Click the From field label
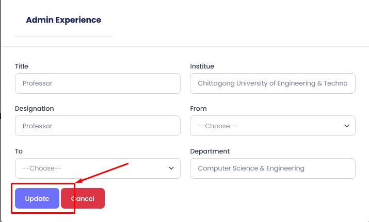 (x=198, y=109)
